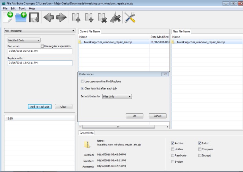
Task: Open the Set attributes for Files Only dropdown
Action: click(x=117, y=96)
